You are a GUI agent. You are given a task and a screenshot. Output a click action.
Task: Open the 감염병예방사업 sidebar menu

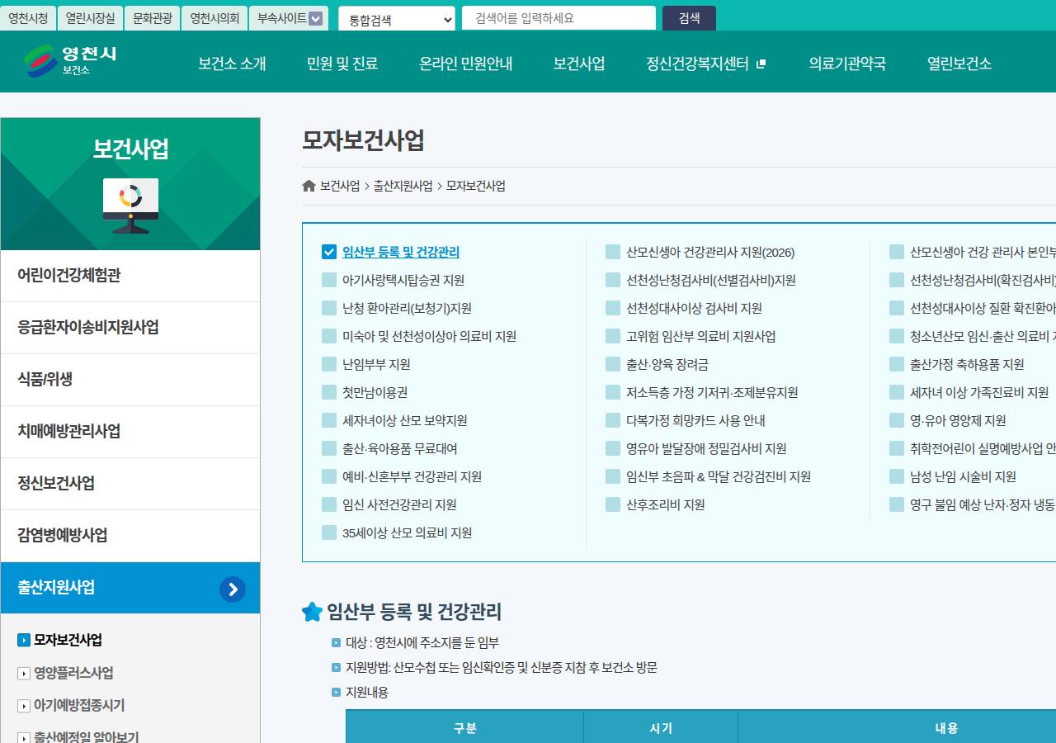(130, 536)
